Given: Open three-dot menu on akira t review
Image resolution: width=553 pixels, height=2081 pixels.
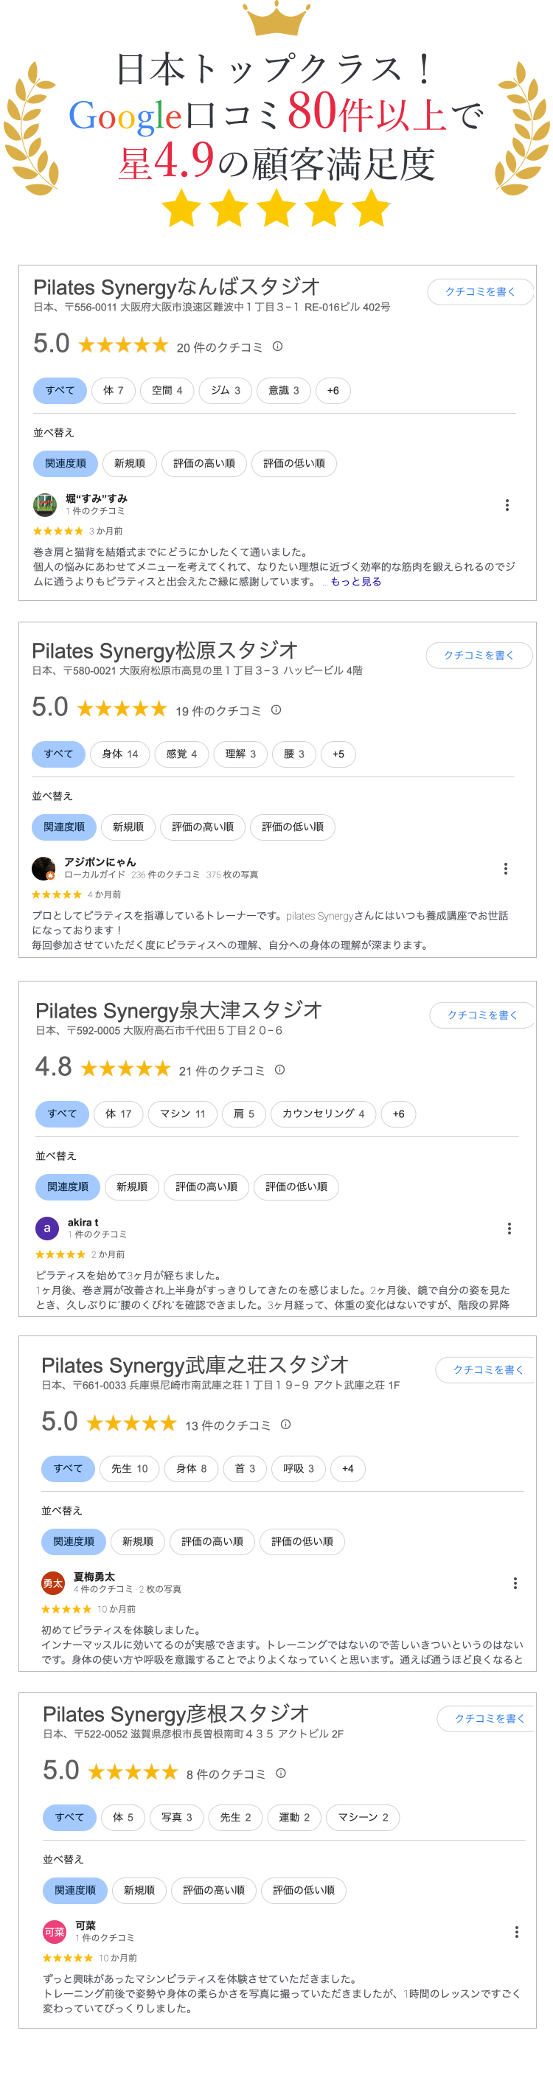Looking at the screenshot, I should [509, 1228].
